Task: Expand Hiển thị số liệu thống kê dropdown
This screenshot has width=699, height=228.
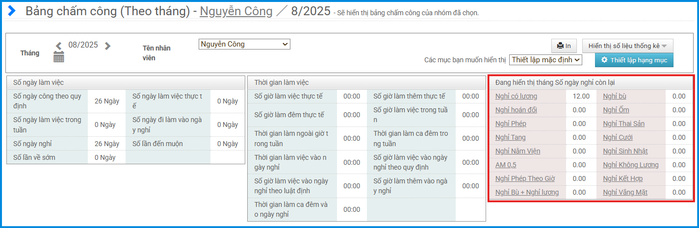Action: coord(627,46)
